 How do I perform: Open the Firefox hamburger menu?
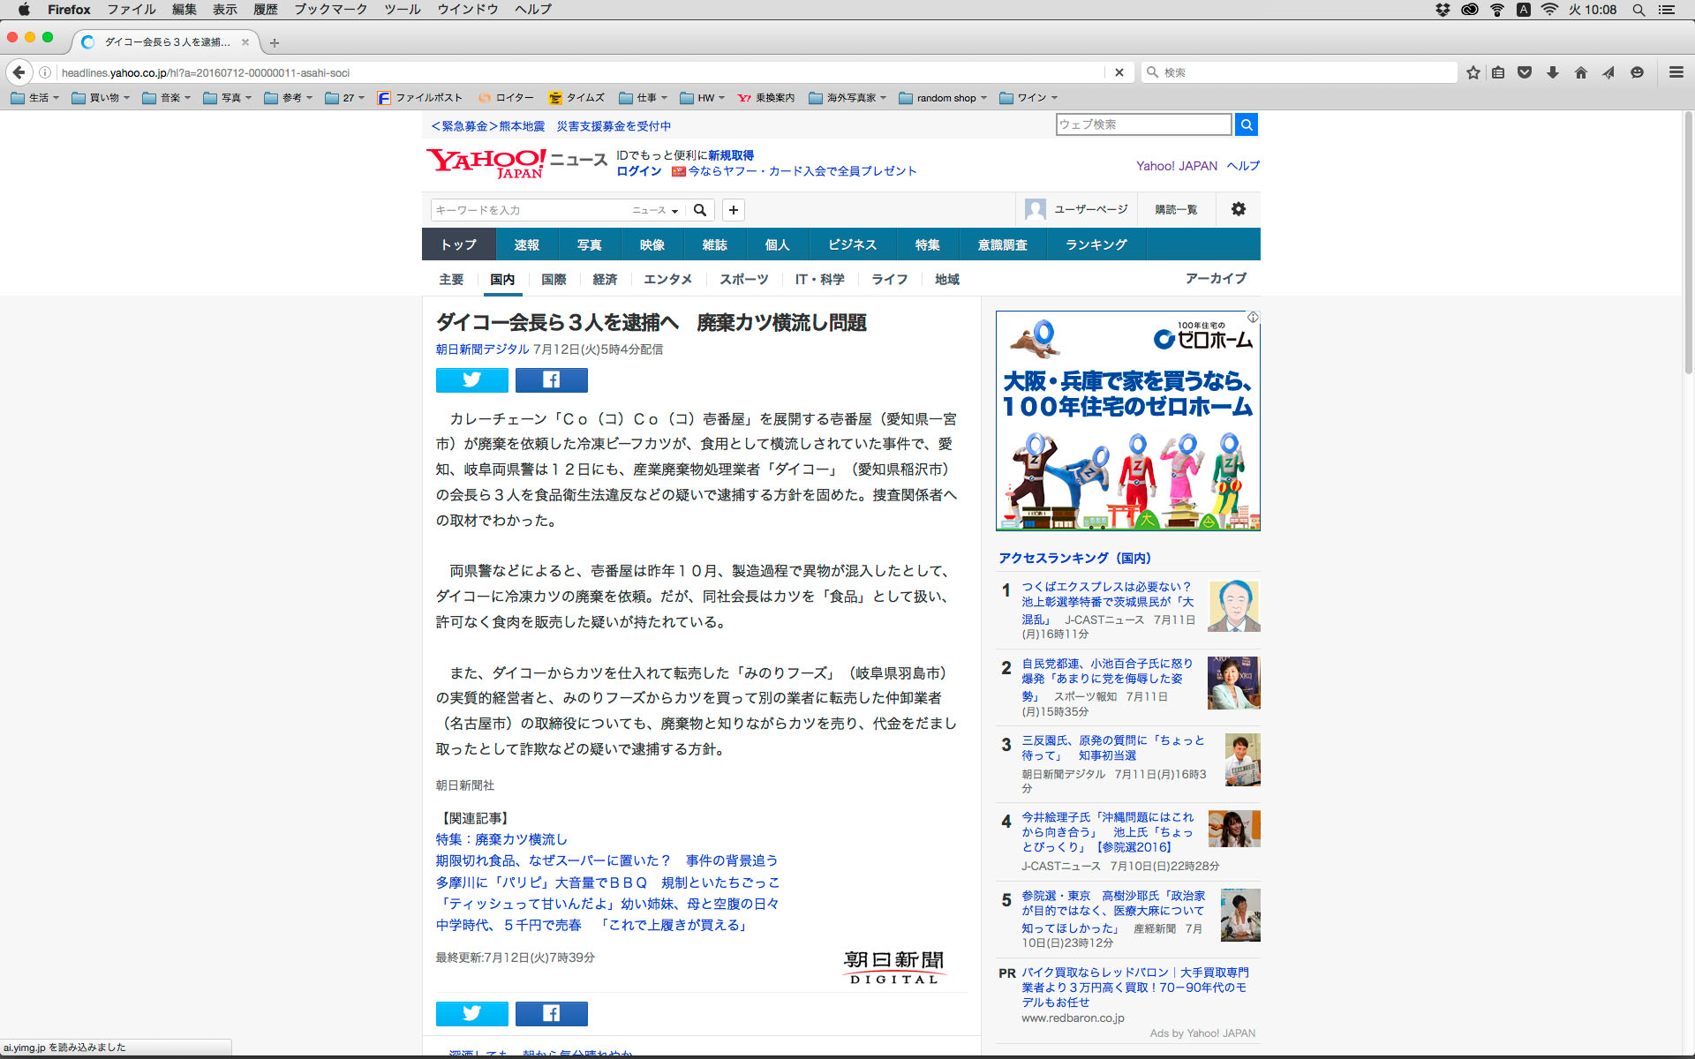point(1676,72)
